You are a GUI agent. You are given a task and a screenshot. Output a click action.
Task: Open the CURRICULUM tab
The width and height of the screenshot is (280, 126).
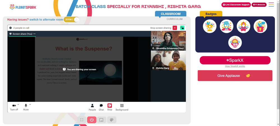[x=174, y=19]
